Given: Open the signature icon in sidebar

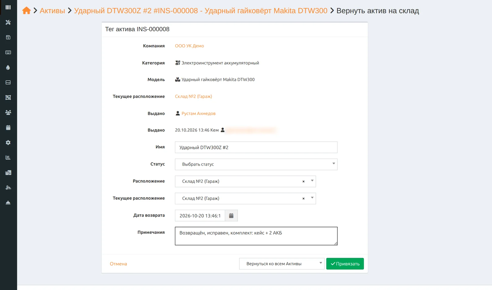Looking at the screenshot, I should pyautogui.click(x=8, y=188).
